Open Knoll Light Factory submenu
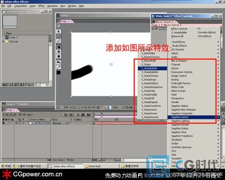 (x=193, y=83)
